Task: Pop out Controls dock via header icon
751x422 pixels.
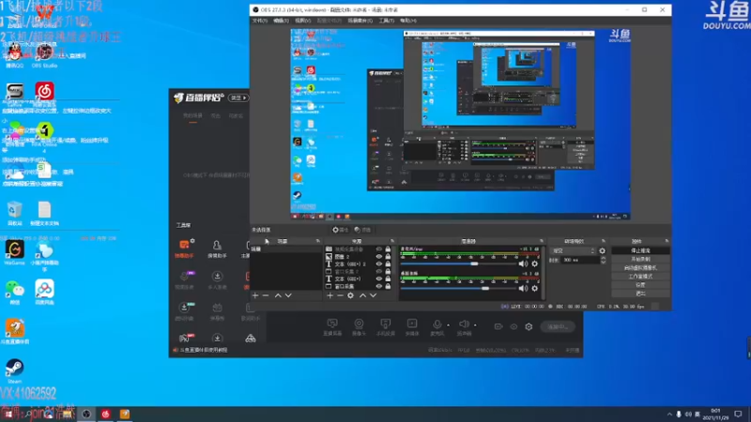Action: [x=667, y=241]
